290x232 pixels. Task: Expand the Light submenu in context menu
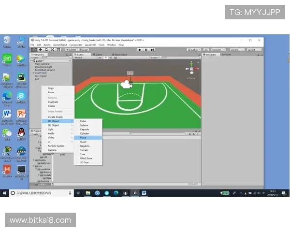[x=51, y=129]
